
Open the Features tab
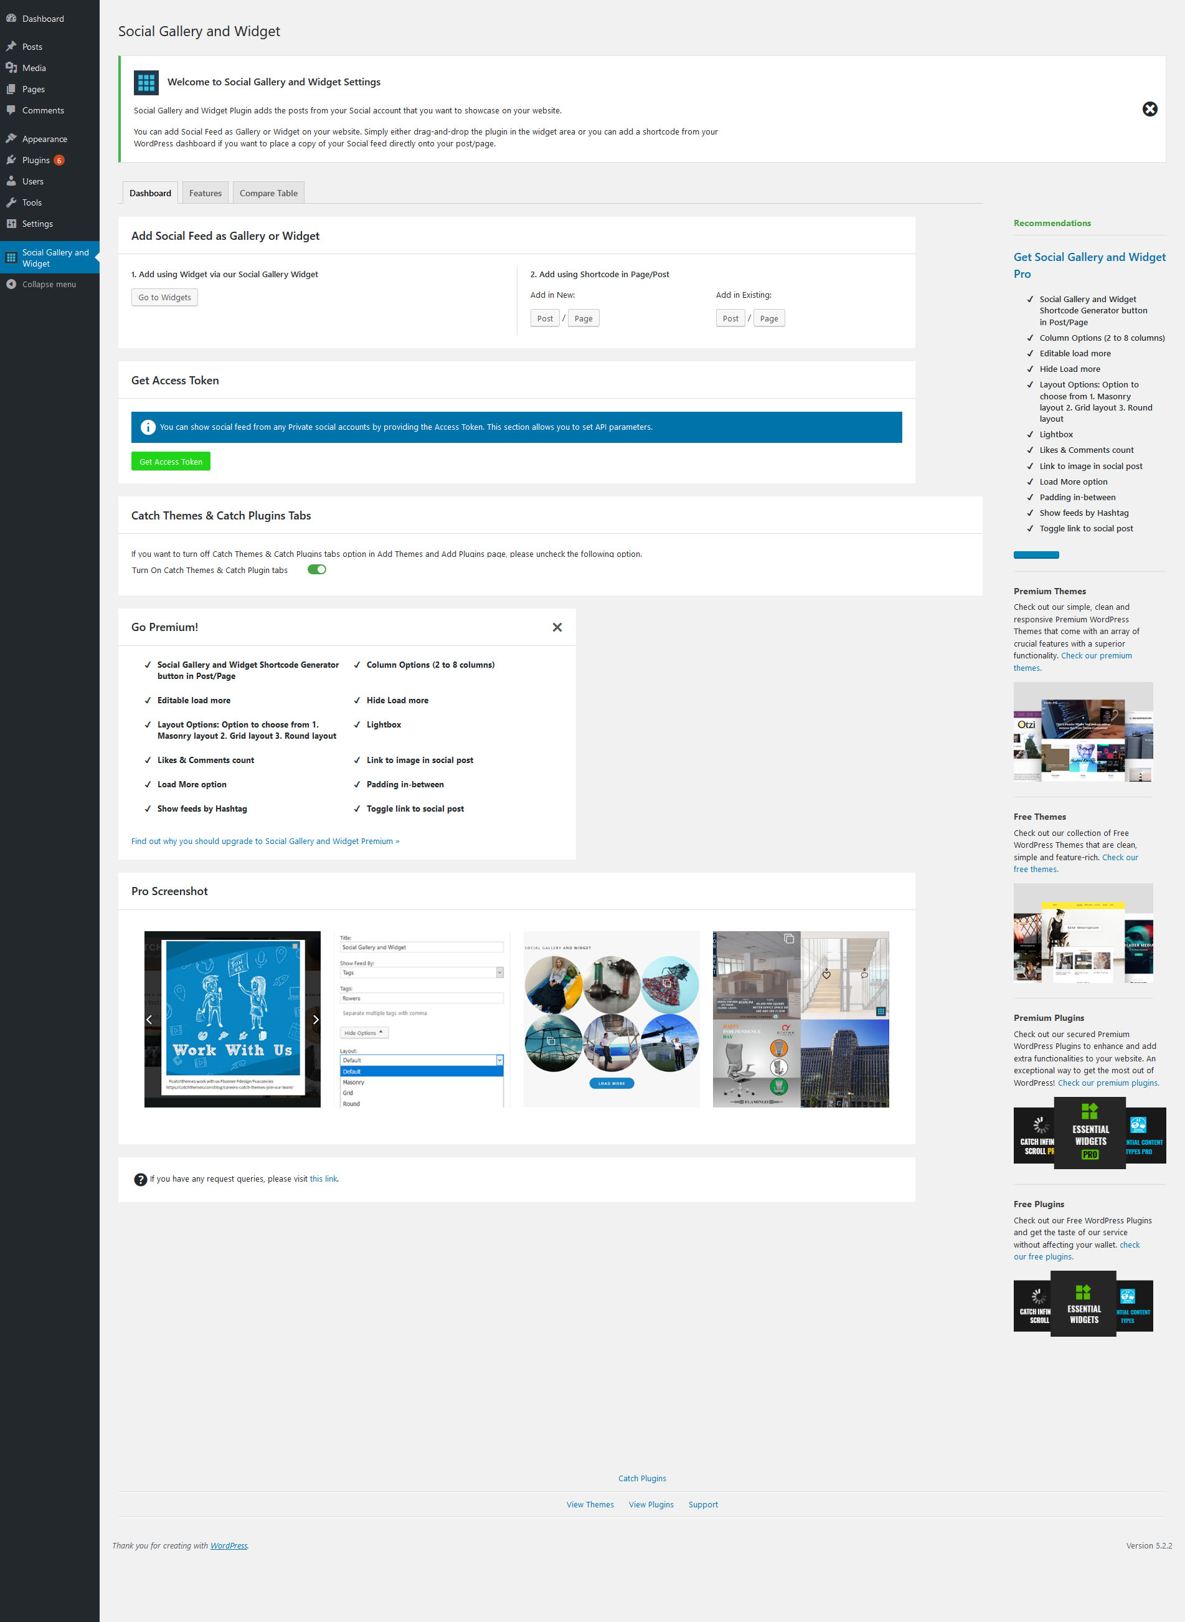coord(205,193)
